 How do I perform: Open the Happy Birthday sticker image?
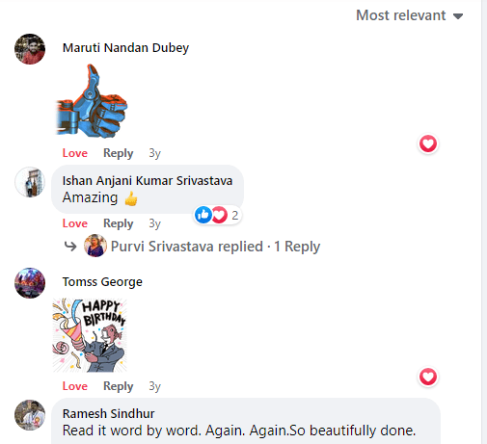(90, 335)
